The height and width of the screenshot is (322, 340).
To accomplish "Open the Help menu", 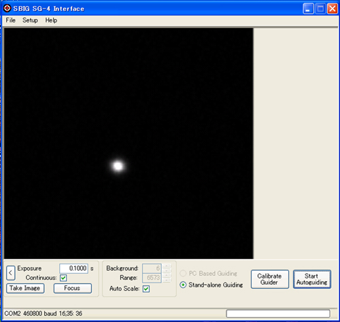I will tap(51, 20).
